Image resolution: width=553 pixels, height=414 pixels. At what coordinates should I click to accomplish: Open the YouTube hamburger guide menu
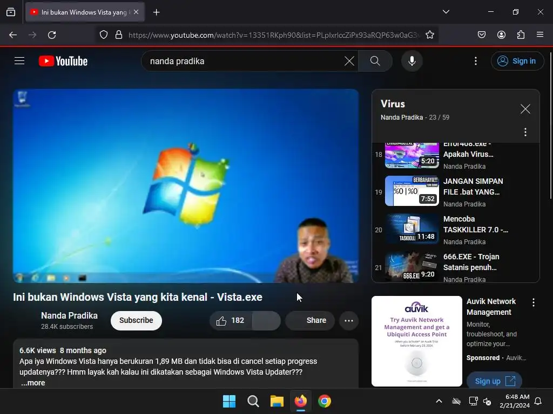pos(19,61)
